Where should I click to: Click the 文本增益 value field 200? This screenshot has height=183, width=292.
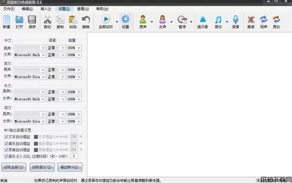(74, 136)
